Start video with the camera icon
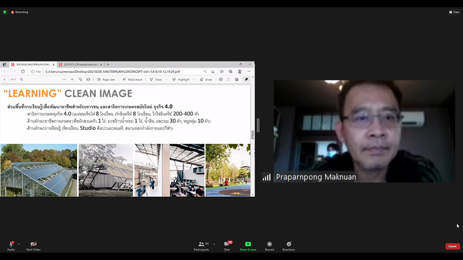Viewport: 463px width, 260px height. point(33,244)
